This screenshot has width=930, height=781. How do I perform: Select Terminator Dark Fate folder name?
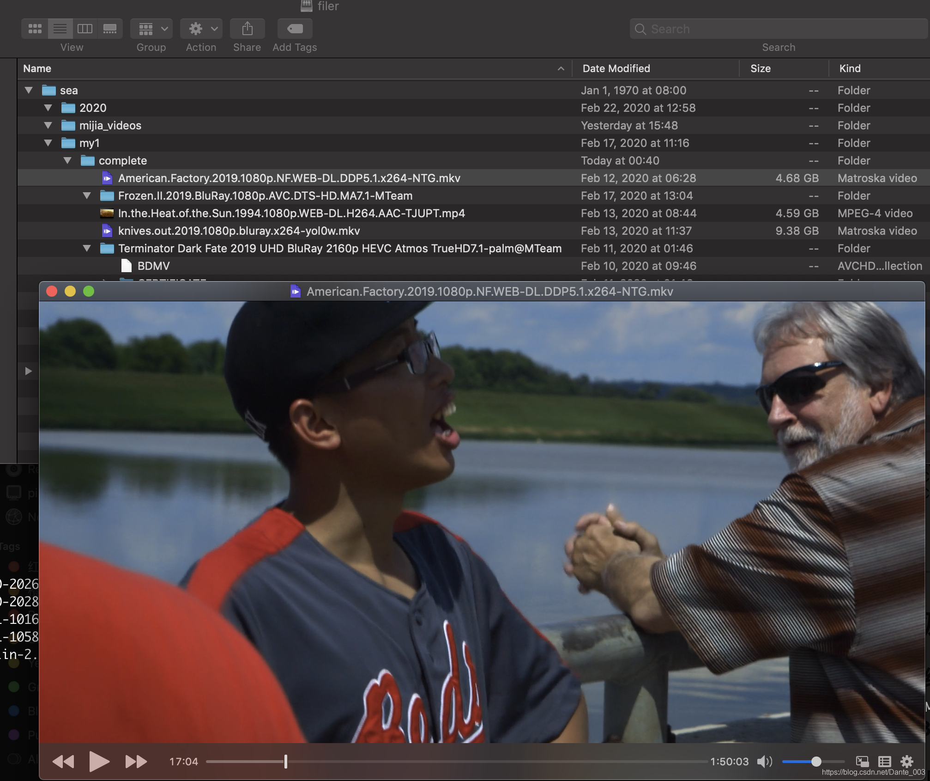pyautogui.click(x=340, y=248)
